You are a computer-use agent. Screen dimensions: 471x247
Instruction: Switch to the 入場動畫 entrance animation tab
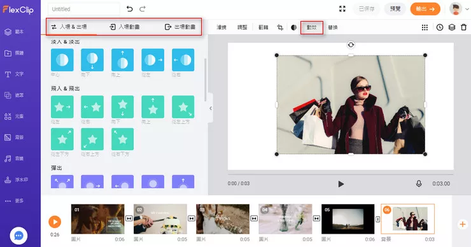pos(125,27)
